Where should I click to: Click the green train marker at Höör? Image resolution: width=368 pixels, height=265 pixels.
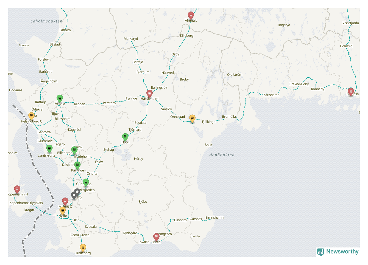[x=125, y=137]
